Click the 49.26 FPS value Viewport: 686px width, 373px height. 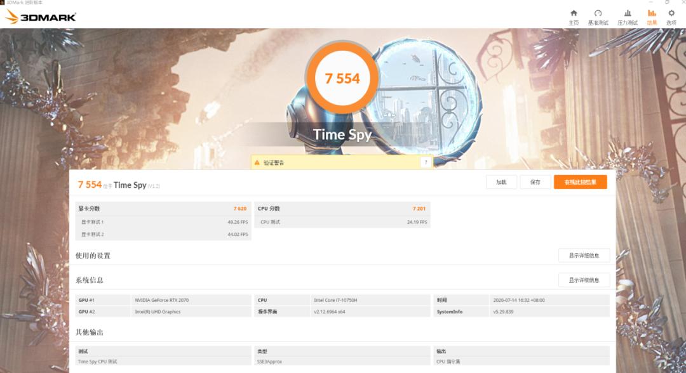click(238, 222)
